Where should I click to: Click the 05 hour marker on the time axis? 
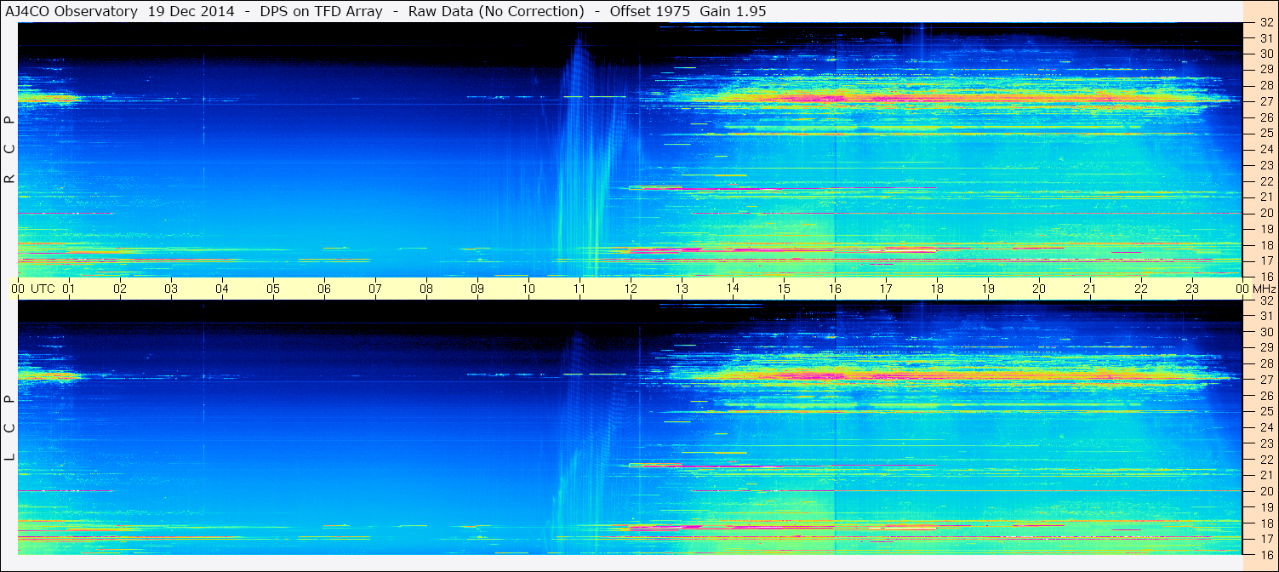click(273, 289)
